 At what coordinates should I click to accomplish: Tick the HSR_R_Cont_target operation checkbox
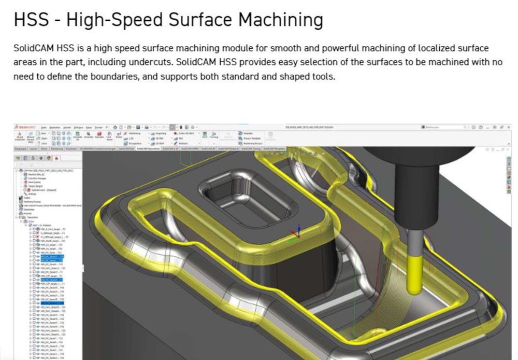[34, 229]
